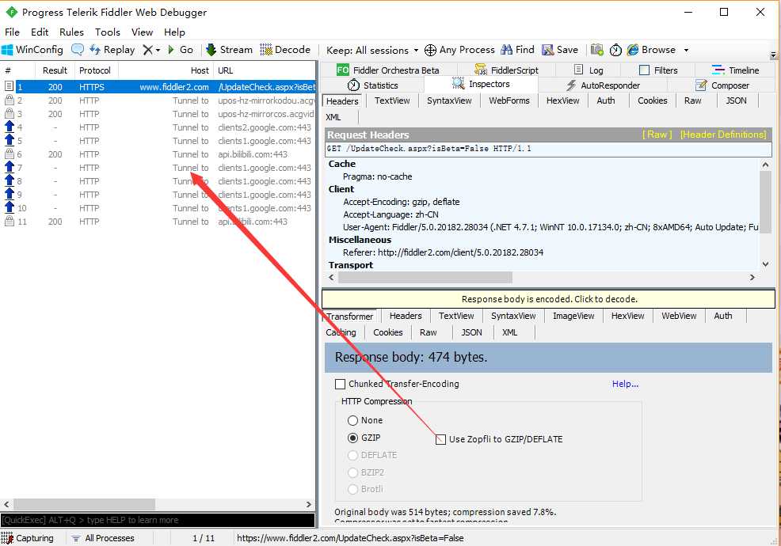Image resolution: width=781 pixels, height=546 pixels.
Task: Click request headers scroll down arrow
Action: [766, 264]
